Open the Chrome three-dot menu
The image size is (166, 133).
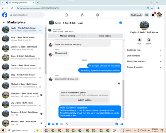coord(163,8)
